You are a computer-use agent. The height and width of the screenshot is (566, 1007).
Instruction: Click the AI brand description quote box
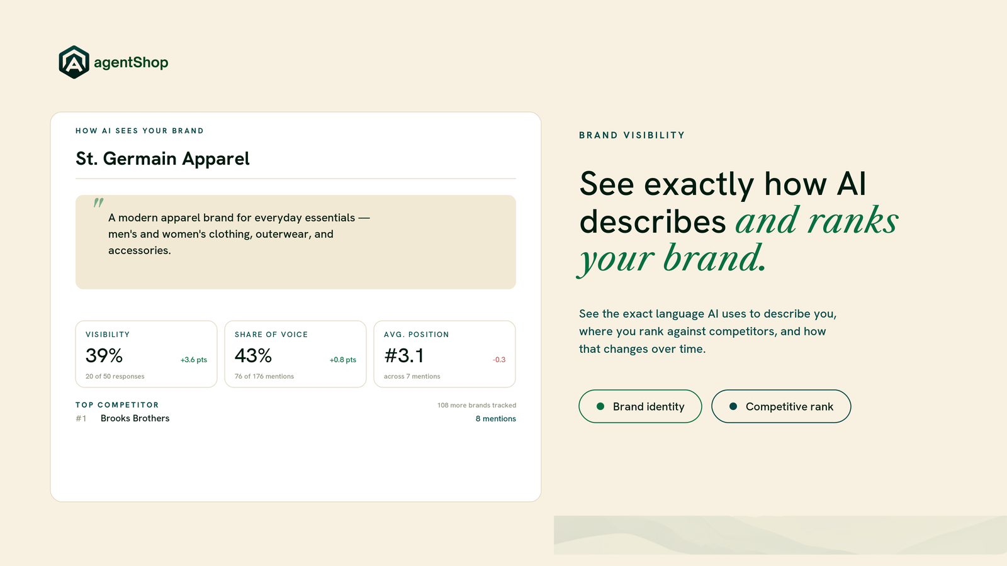(x=296, y=242)
